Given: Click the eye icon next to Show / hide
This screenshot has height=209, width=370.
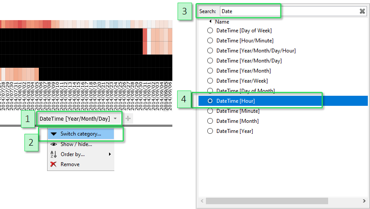Looking at the screenshot, I should click(x=54, y=144).
